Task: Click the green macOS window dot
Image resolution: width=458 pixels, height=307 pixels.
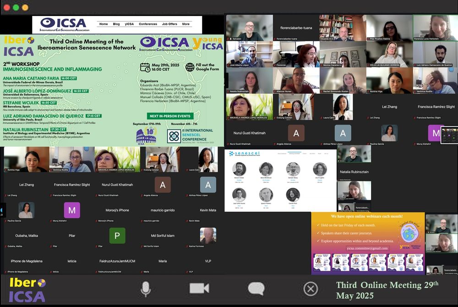Action: 16,8
